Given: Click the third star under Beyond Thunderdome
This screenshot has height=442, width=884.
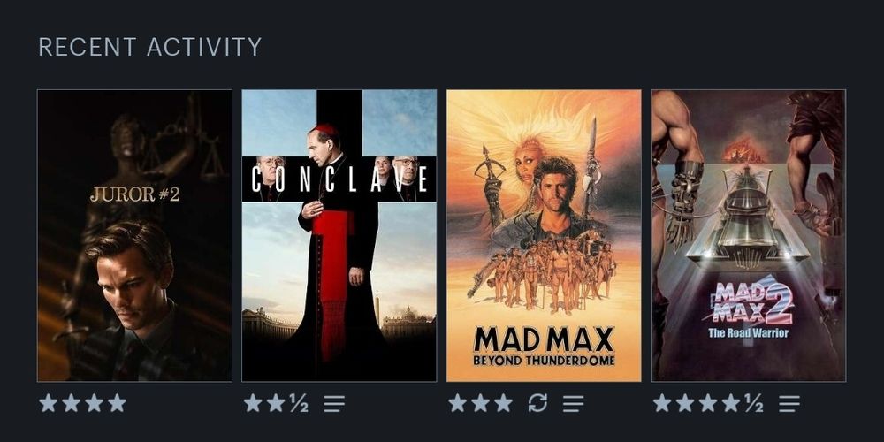Looking at the screenshot, I should 504,403.
